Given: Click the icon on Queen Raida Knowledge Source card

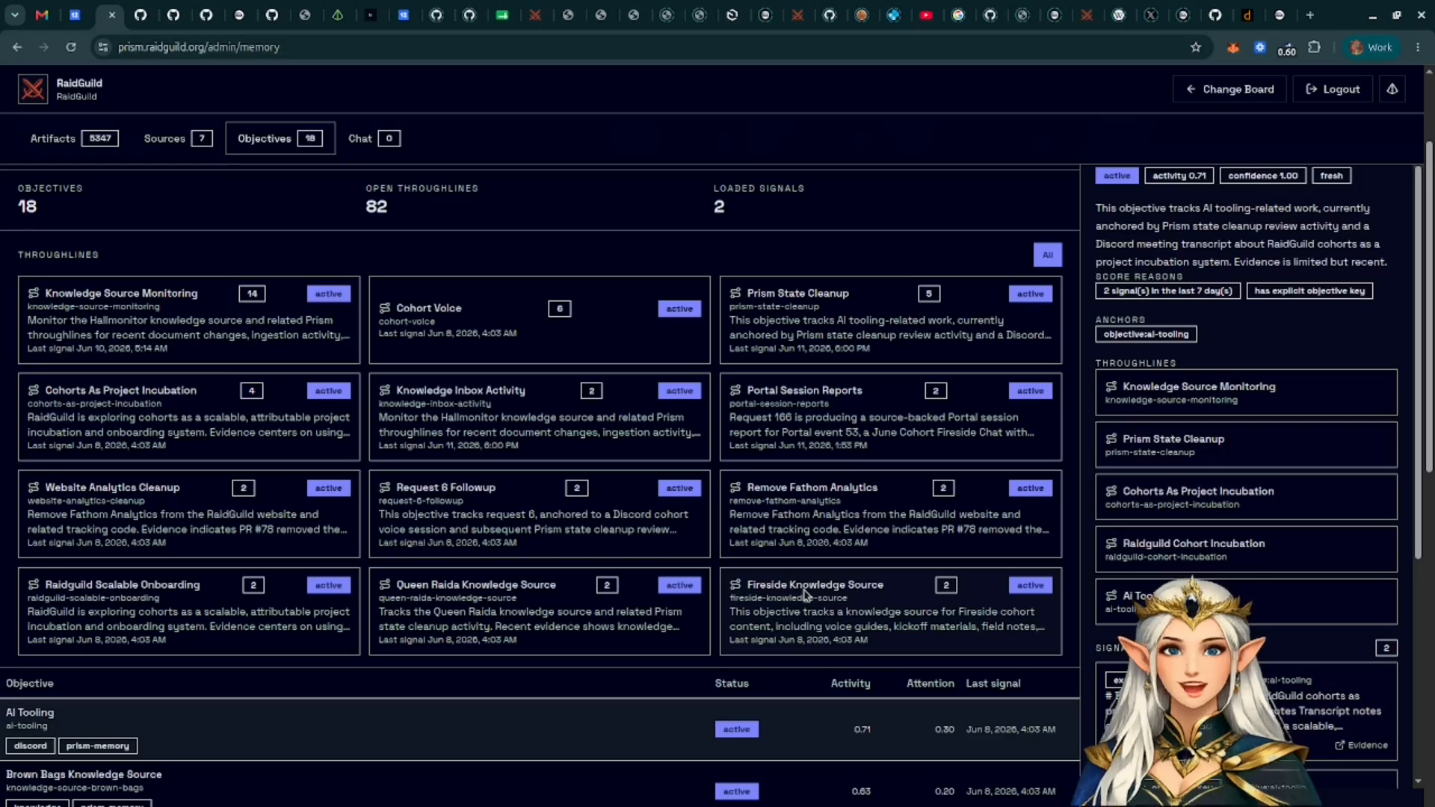Looking at the screenshot, I should click(385, 584).
